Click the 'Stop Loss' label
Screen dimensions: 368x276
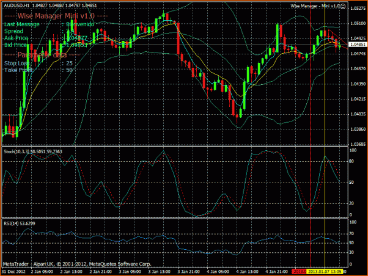tap(16, 64)
